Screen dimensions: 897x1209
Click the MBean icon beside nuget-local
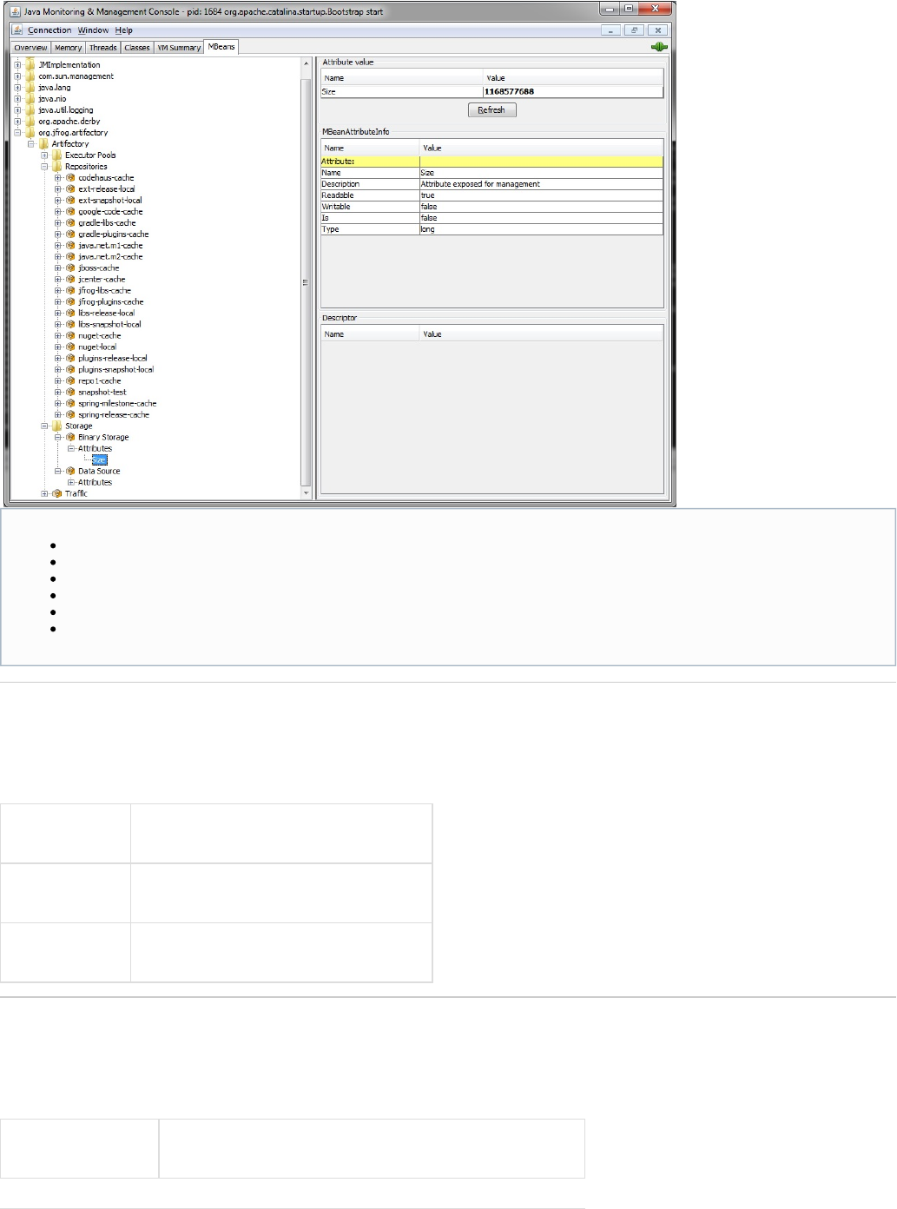[70, 347]
